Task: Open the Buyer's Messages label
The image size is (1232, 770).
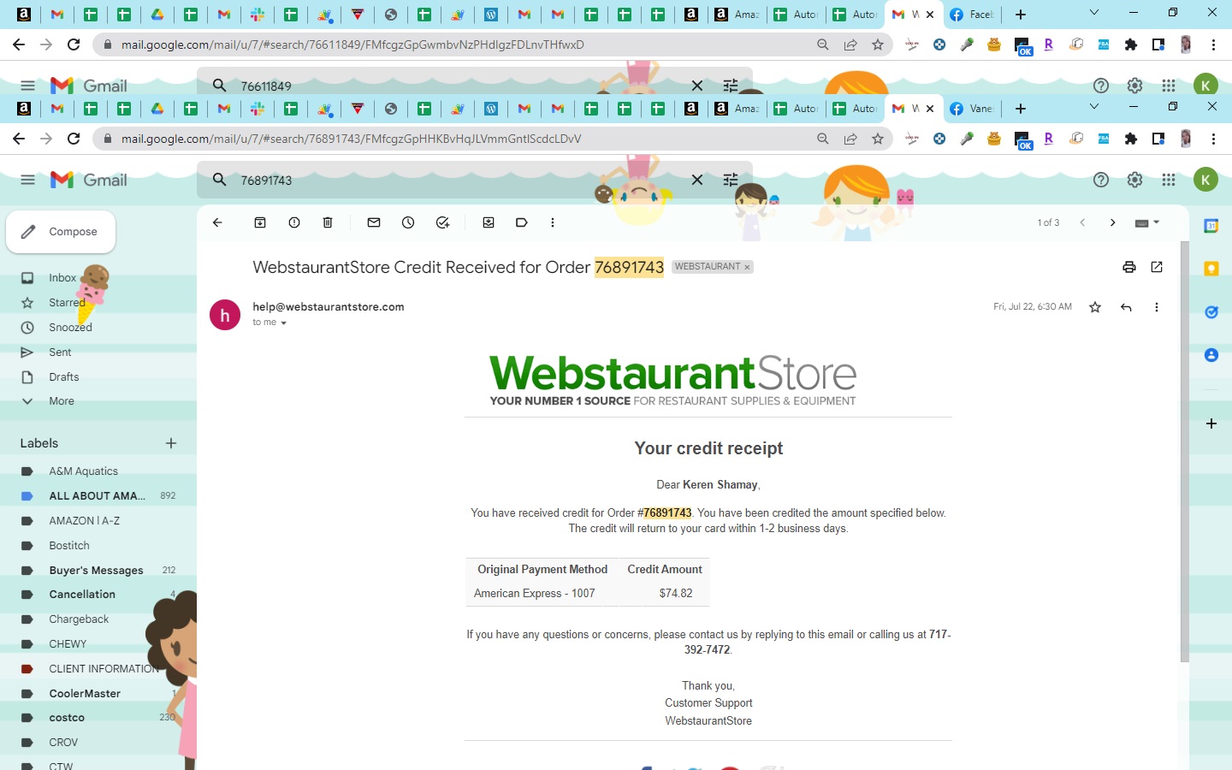Action: coord(96,571)
